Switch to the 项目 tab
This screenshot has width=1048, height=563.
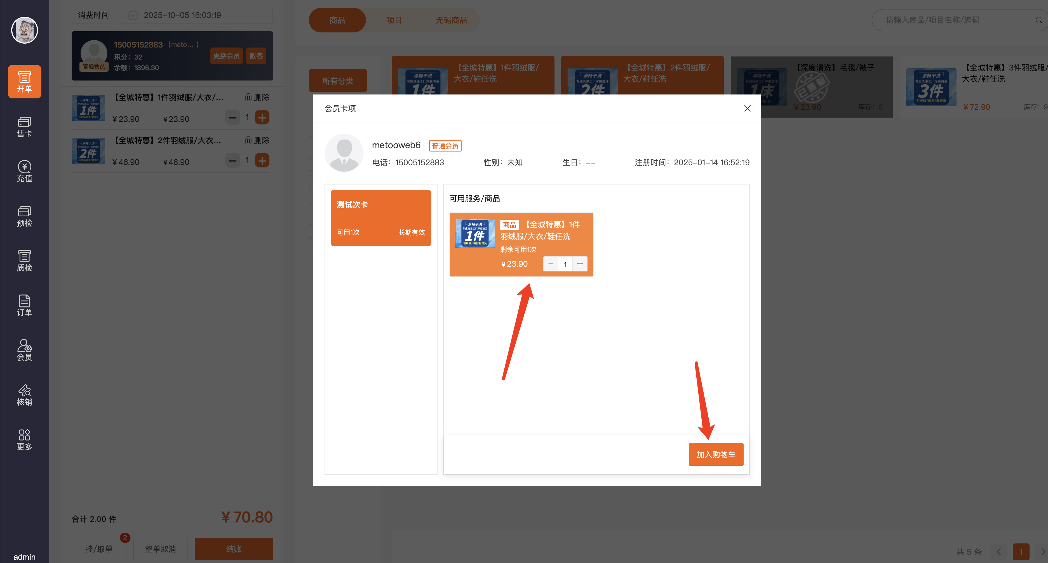click(x=394, y=20)
